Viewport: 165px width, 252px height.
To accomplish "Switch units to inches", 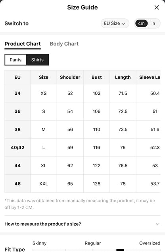I will [x=153, y=23].
